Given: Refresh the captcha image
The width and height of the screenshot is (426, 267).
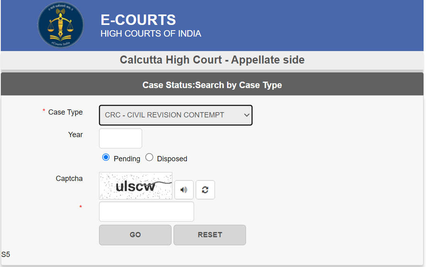Looking at the screenshot, I should (205, 190).
